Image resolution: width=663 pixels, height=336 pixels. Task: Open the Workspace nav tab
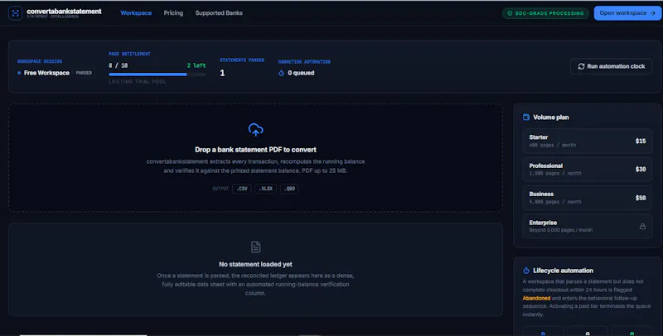pos(136,13)
